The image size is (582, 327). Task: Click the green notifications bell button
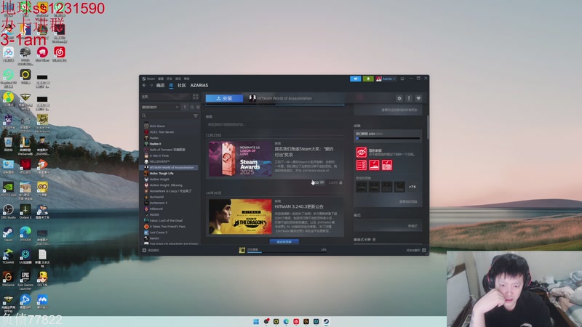pos(368,78)
